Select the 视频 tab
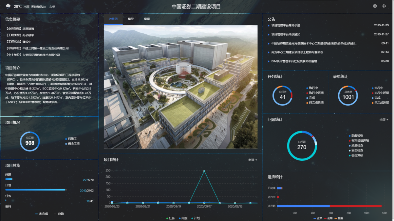Viewport: 394px width, 221px height. coord(147,18)
